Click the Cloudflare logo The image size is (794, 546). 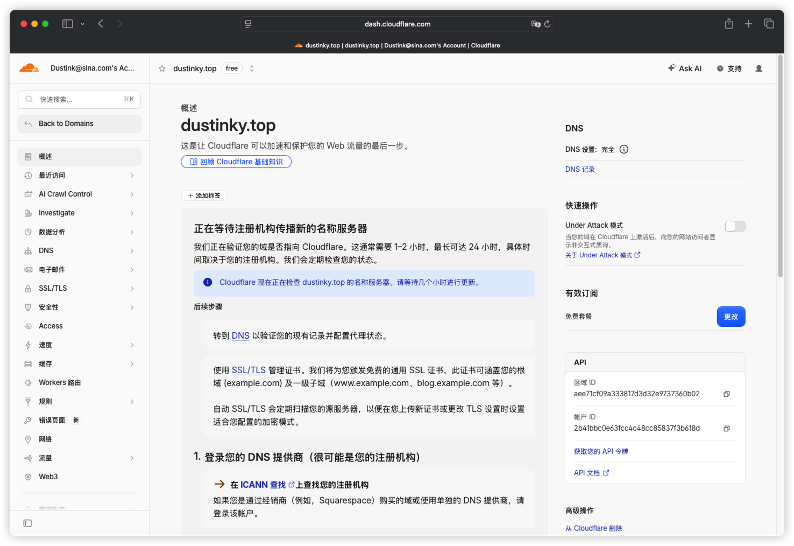pos(29,68)
